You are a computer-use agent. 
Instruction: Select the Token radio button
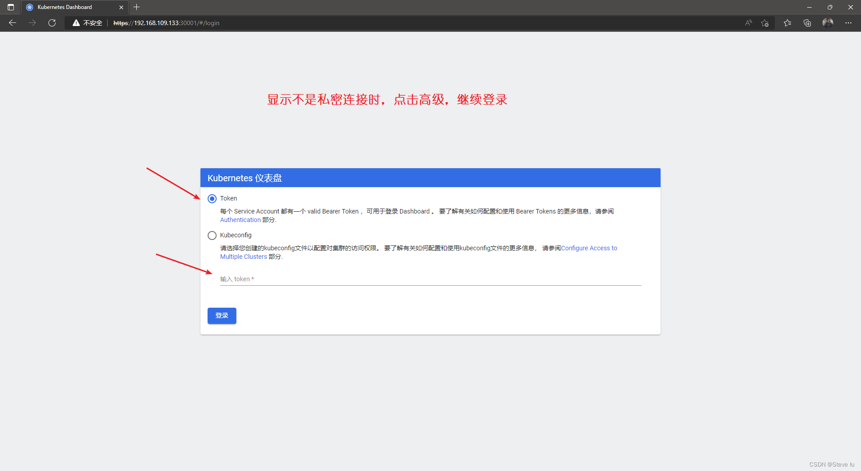[x=212, y=199]
